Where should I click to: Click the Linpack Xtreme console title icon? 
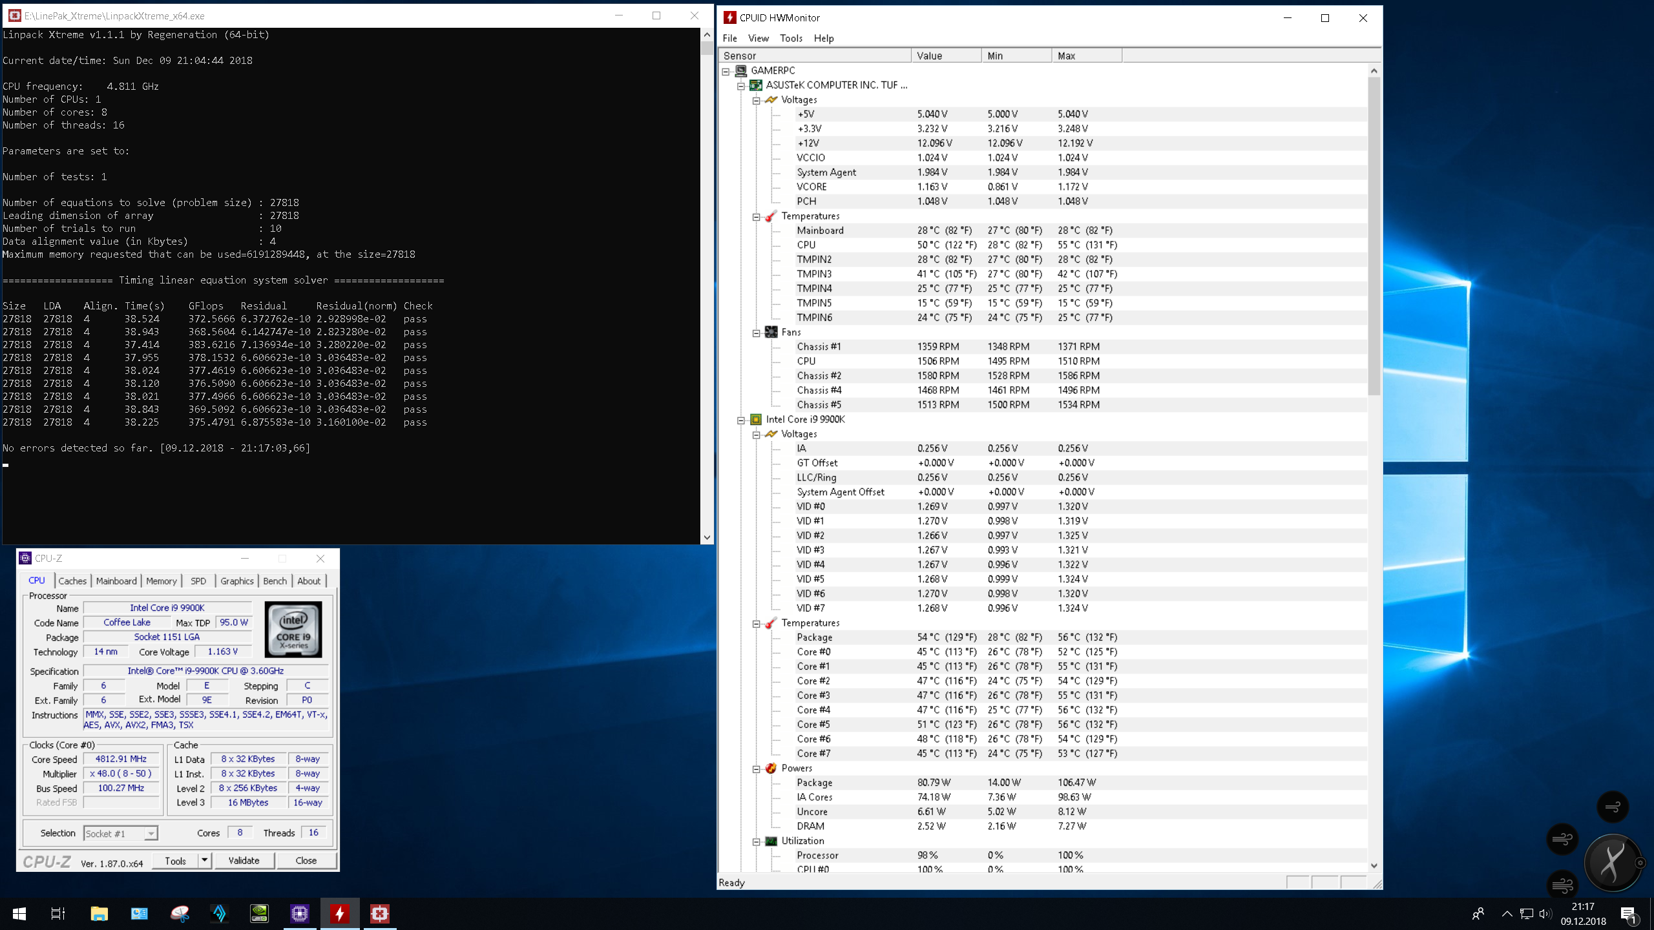(14, 15)
